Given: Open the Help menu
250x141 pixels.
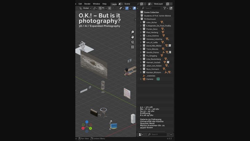Looking at the screenshot, I should (x=104, y=4).
